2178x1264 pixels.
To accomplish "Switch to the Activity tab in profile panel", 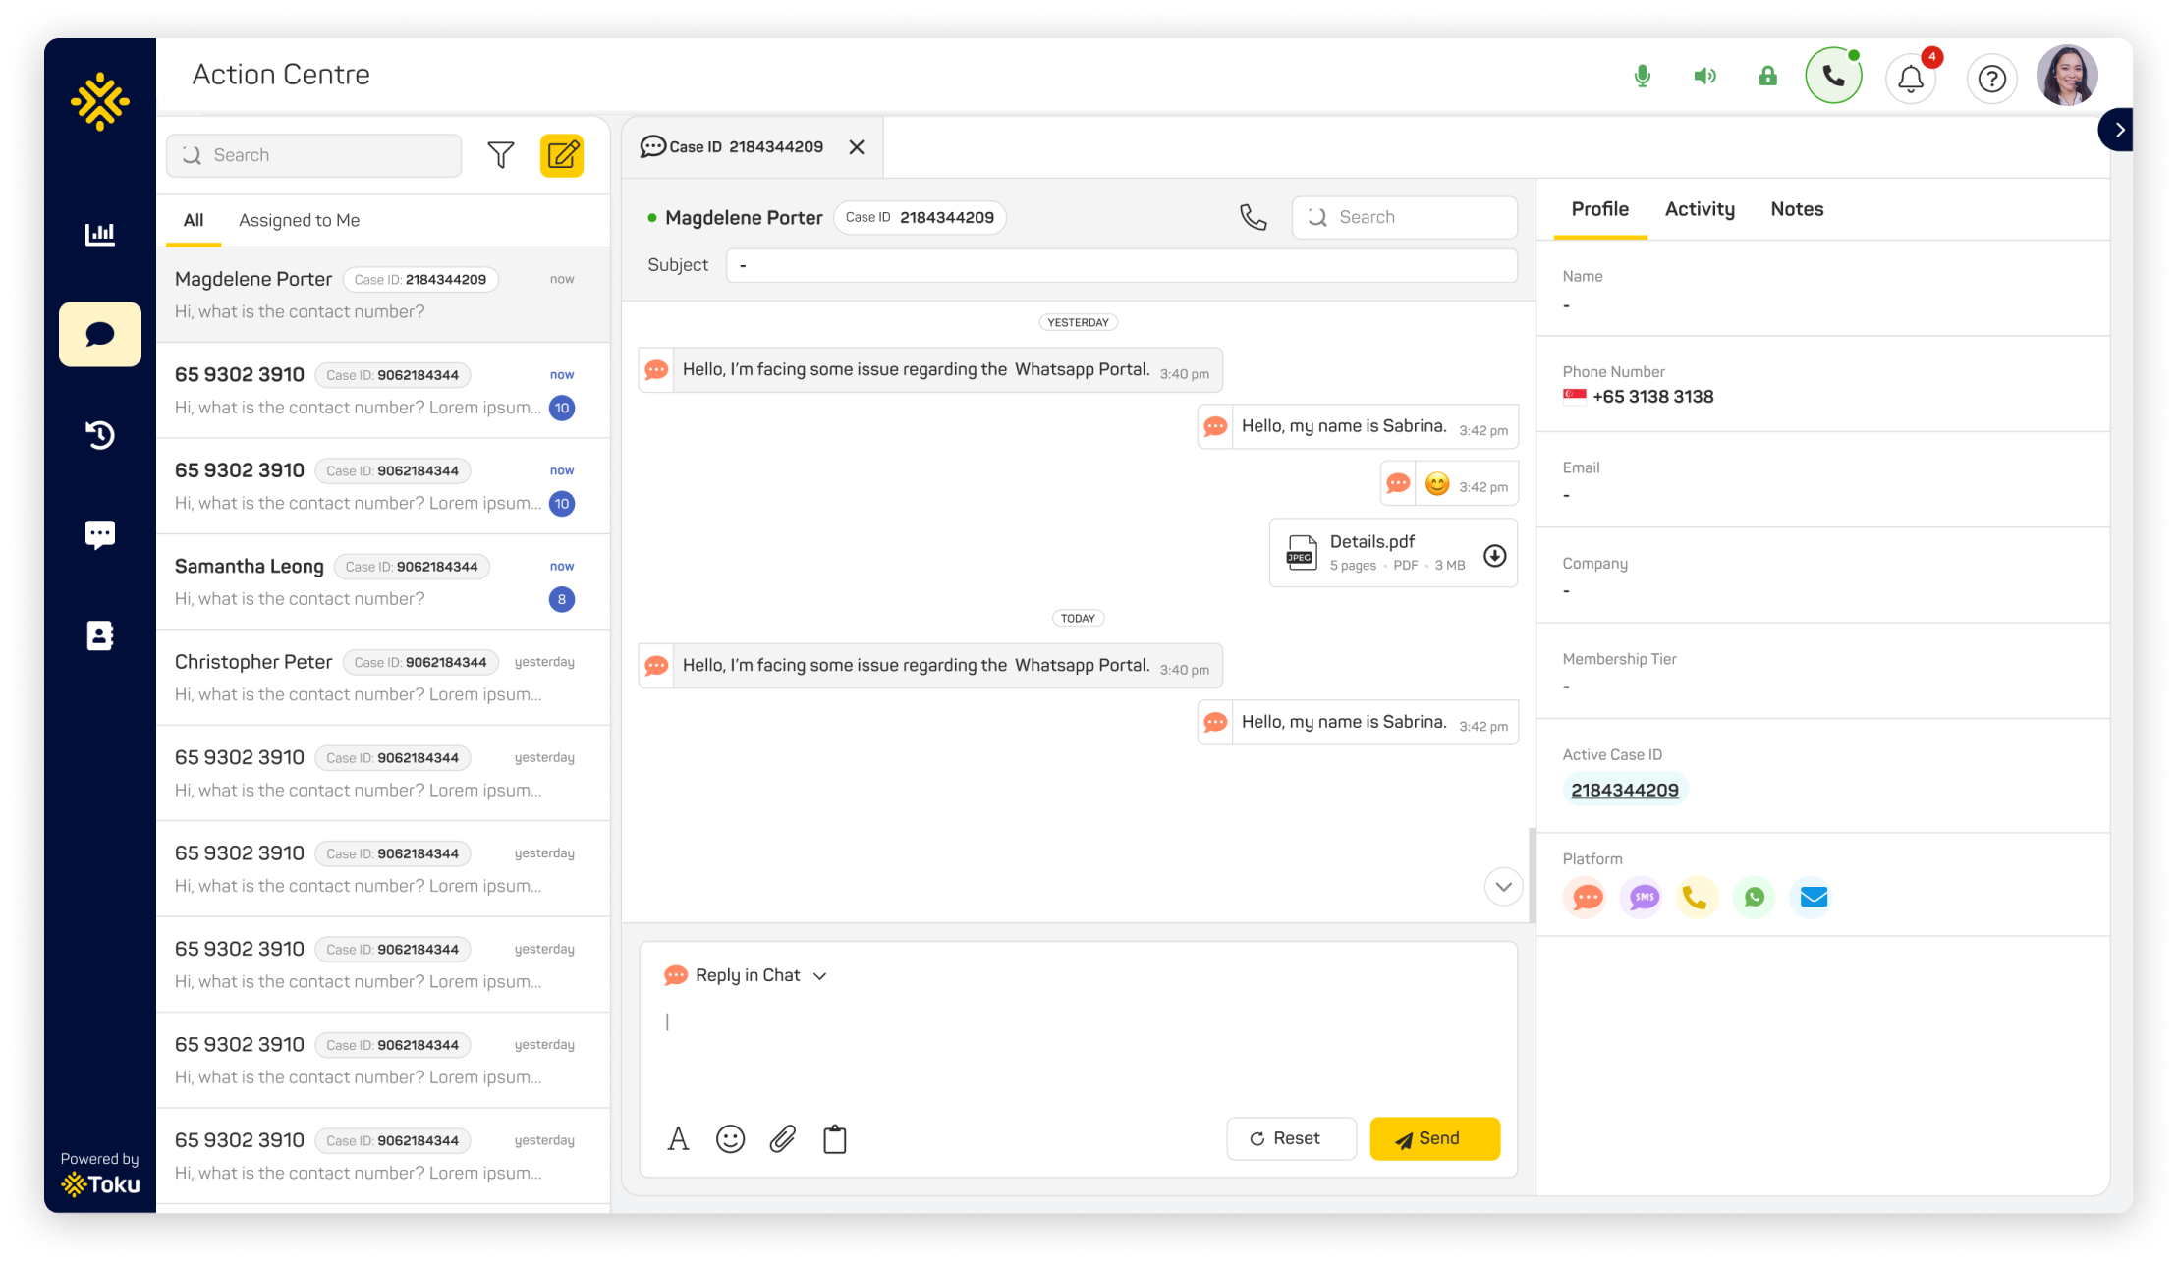I will point(1698,209).
